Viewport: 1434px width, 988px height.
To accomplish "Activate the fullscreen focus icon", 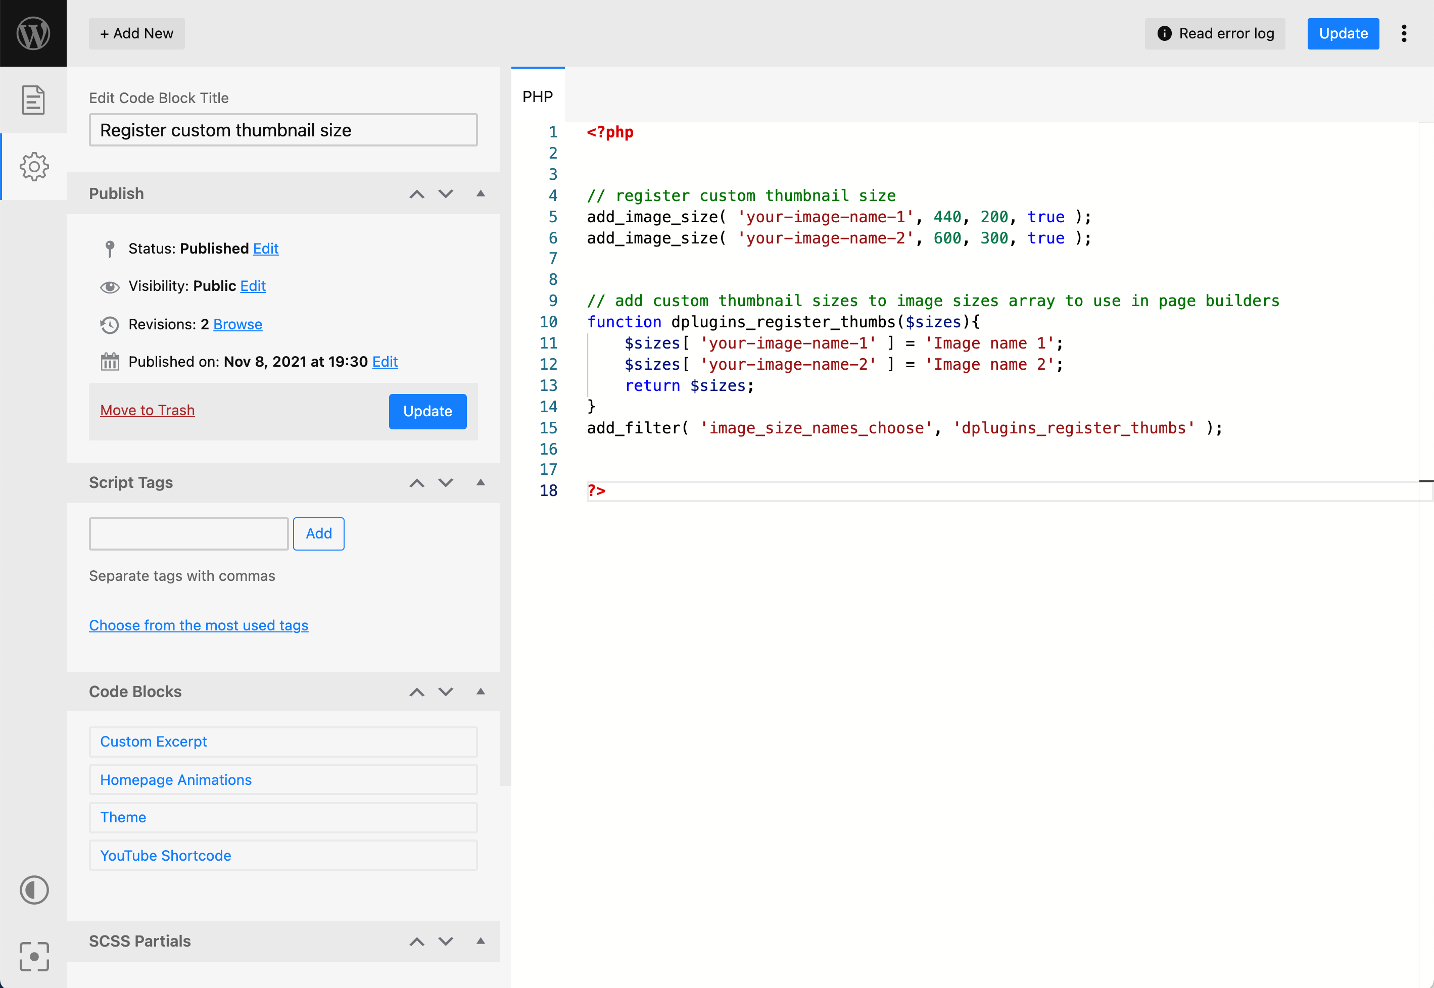I will (x=34, y=956).
